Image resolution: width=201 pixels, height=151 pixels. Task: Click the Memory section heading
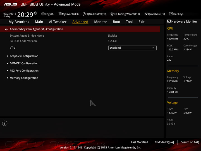tap(173, 71)
